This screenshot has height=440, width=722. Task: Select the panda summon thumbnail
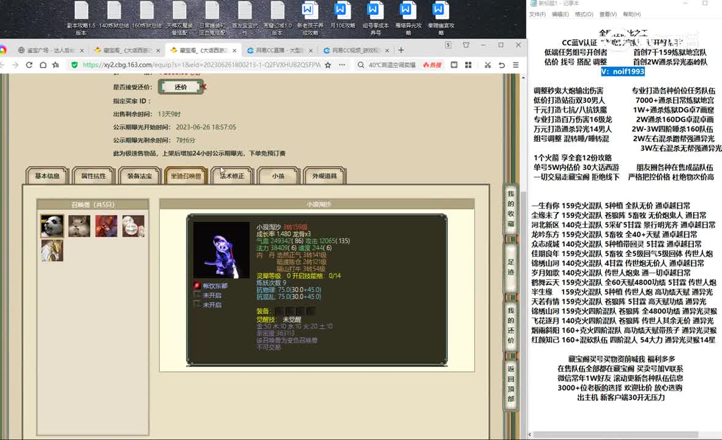[52, 226]
